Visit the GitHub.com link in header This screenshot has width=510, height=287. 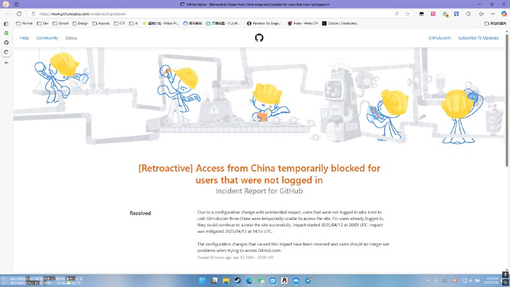(439, 38)
